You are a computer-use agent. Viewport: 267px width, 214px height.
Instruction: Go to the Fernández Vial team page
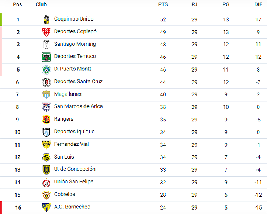pyautogui.click(x=71, y=144)
